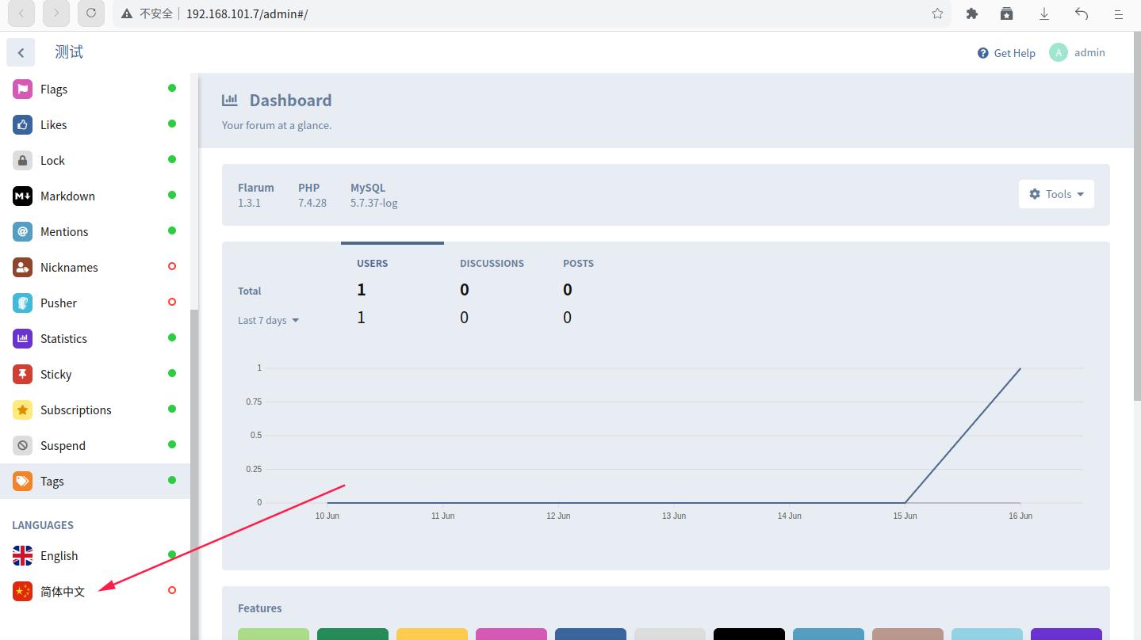The width and height of the screenshot is (1141, 640).
Task: Go back using the forum arrow button
Action: (21, 52)
